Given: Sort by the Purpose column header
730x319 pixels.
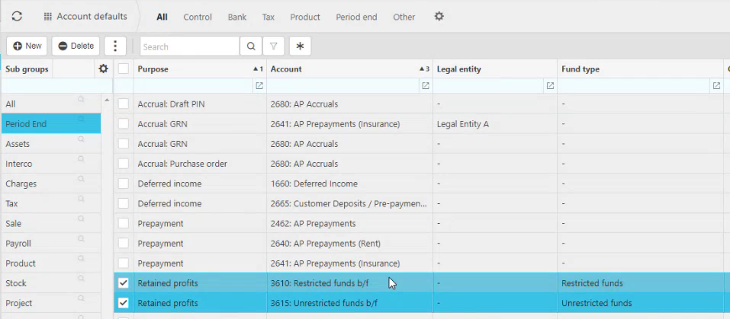Looking at the screenshot, I should [x=200, y=69].
